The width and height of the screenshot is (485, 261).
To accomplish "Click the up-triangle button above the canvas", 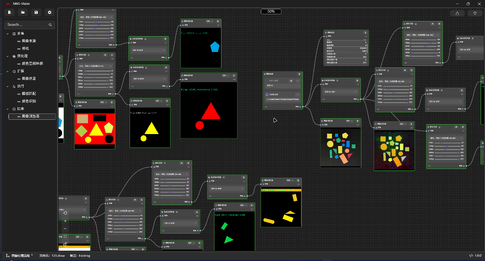I will click(x=457, y=13).
